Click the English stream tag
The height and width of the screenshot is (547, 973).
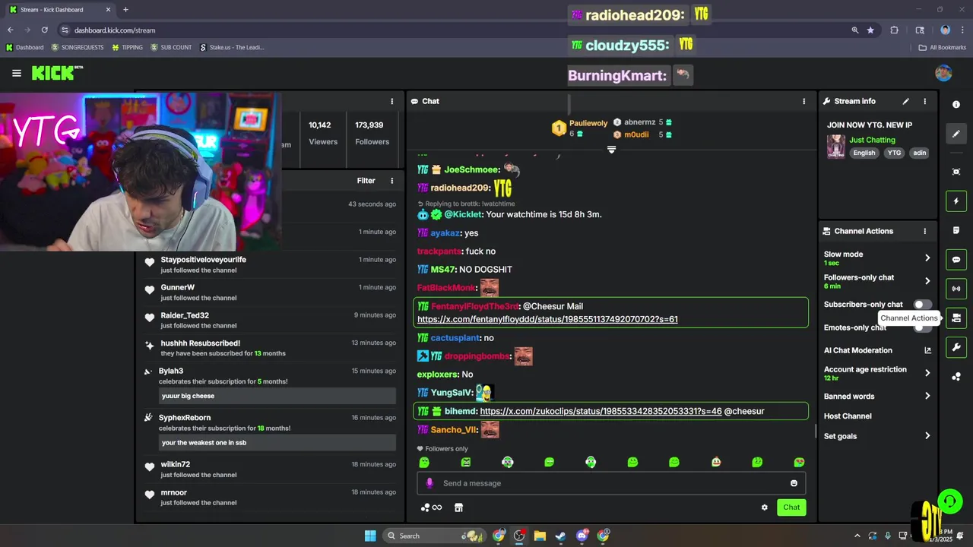click(x=864, y=153)
